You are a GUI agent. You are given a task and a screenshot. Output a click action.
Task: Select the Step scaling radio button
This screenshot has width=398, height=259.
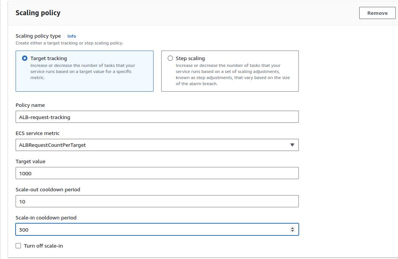click(x=170, y=58)
